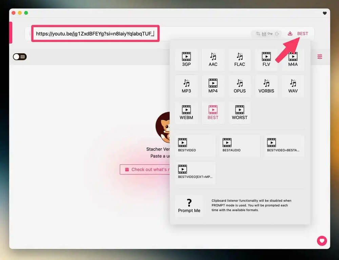Open settings via the sliders icon
The image size is (339, 260).
pos(320,57)
